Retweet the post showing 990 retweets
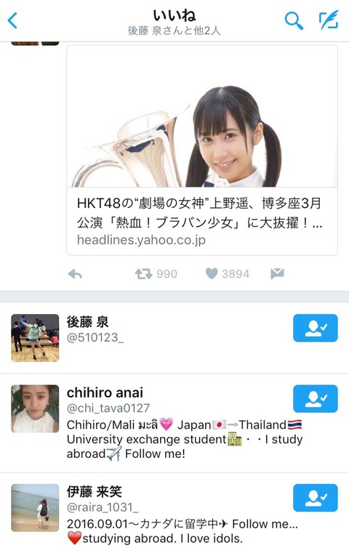 (x=143, y=274)
